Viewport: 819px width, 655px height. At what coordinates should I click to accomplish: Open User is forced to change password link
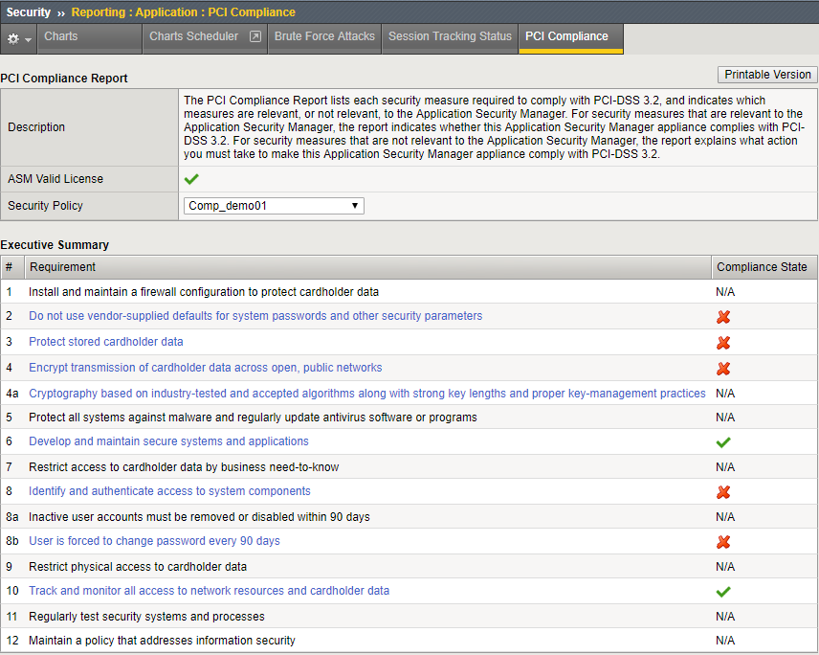click(x=154, y=540)
